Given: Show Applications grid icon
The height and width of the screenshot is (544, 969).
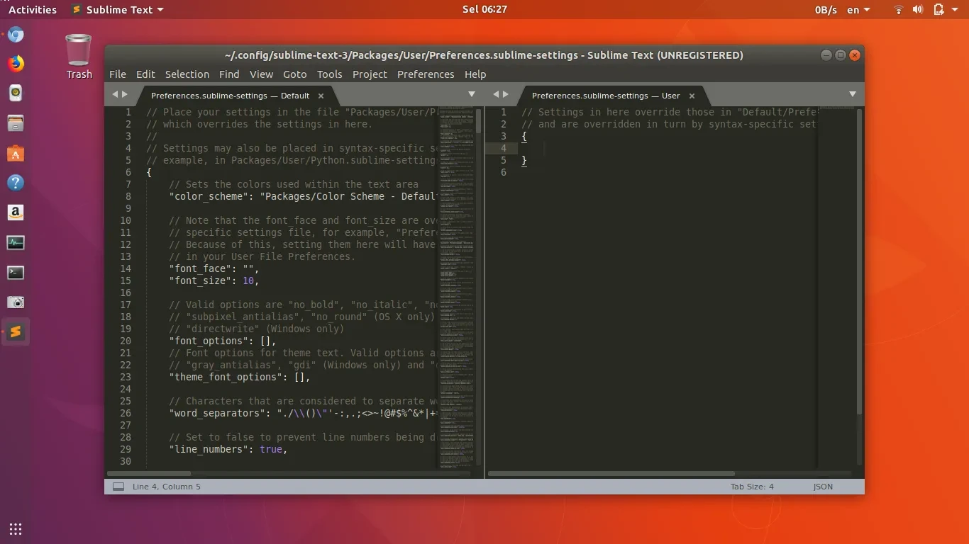Looking at the screenshot, I should click(16, 528).
